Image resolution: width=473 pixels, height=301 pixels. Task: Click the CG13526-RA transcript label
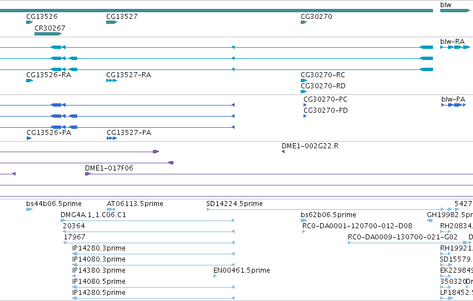point(48,75)
